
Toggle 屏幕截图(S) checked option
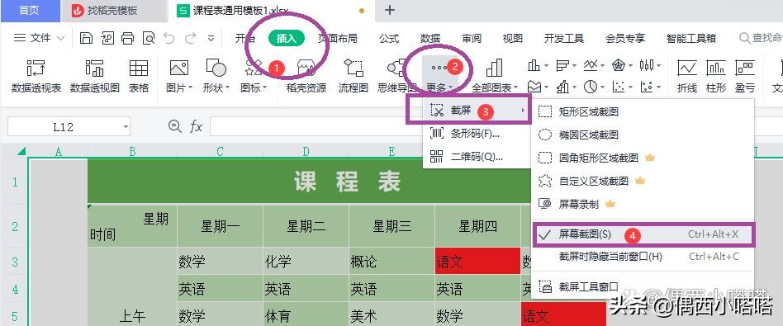pos(644,234)
